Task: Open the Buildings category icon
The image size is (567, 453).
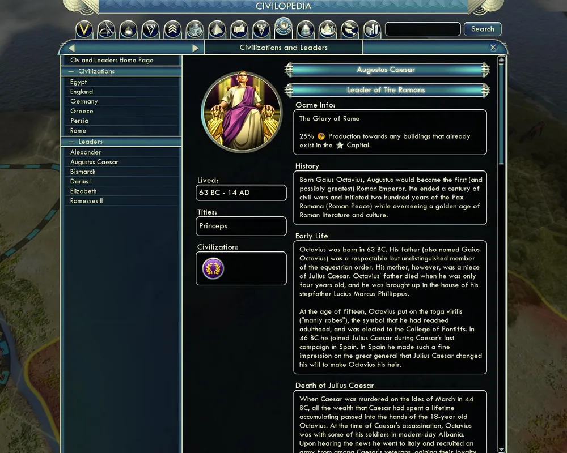Action: click(194, 29)
